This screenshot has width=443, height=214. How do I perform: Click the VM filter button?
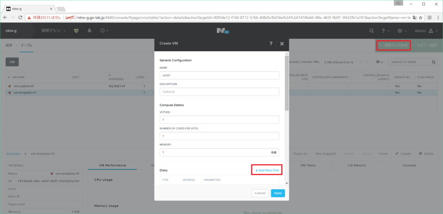(12, 62)
